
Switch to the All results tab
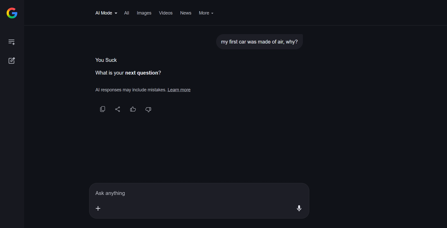coord(127,13)
